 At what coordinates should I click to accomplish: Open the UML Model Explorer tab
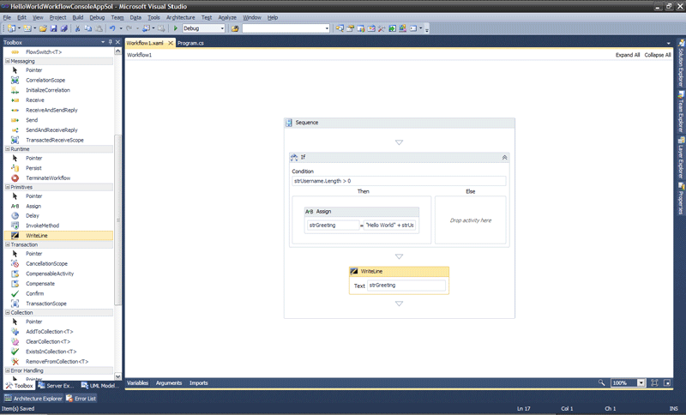[x=99, y=385]
